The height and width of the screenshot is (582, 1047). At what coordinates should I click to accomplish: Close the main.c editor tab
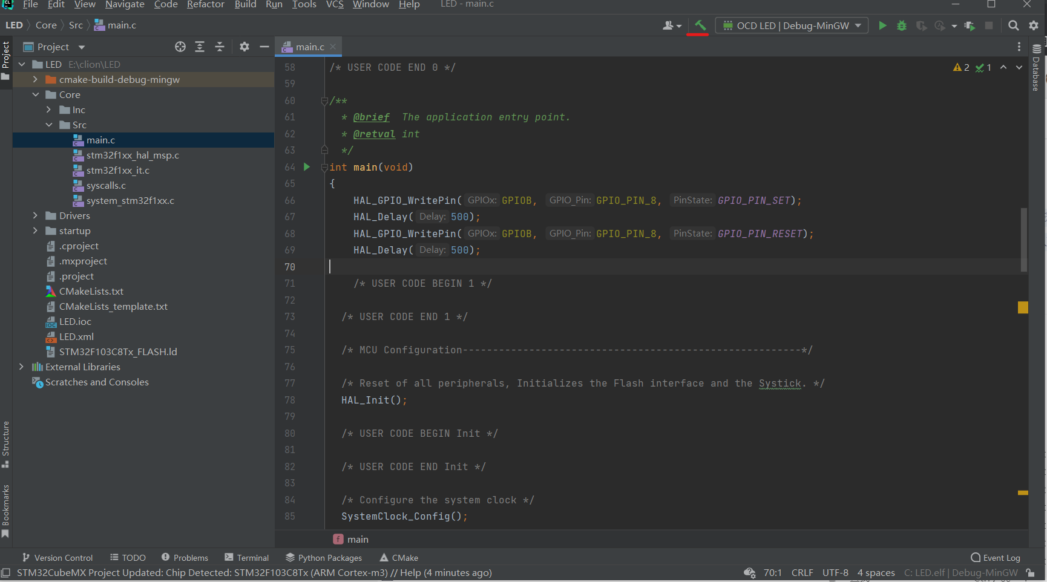click(x=333, y=47)
